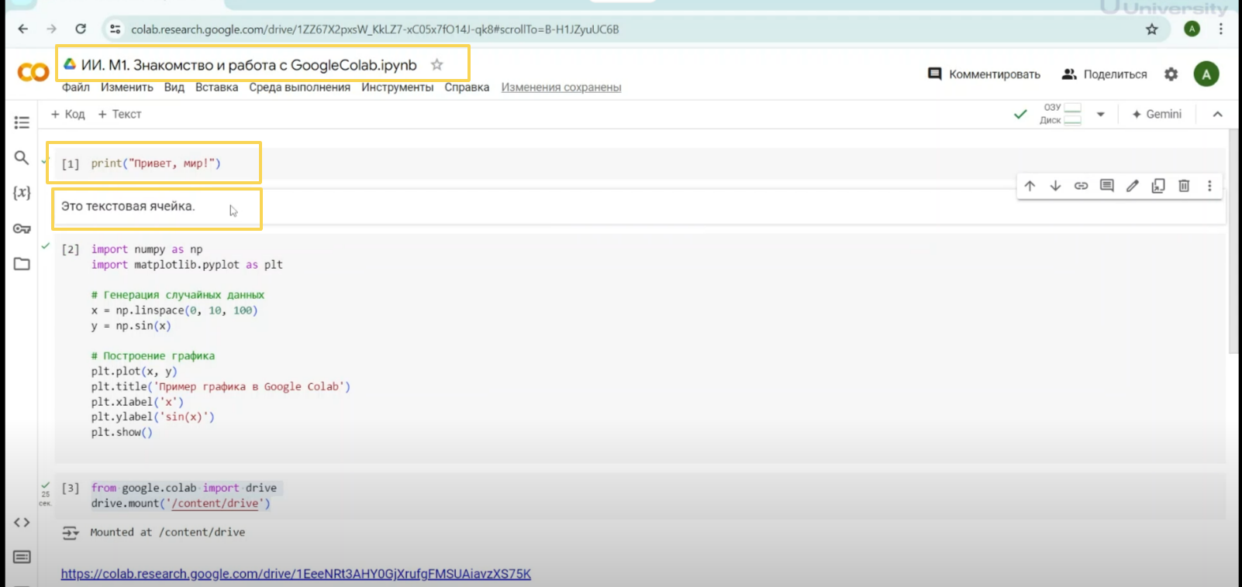
Task: Open the Среда выполнения menu
Action: [299, 88]
